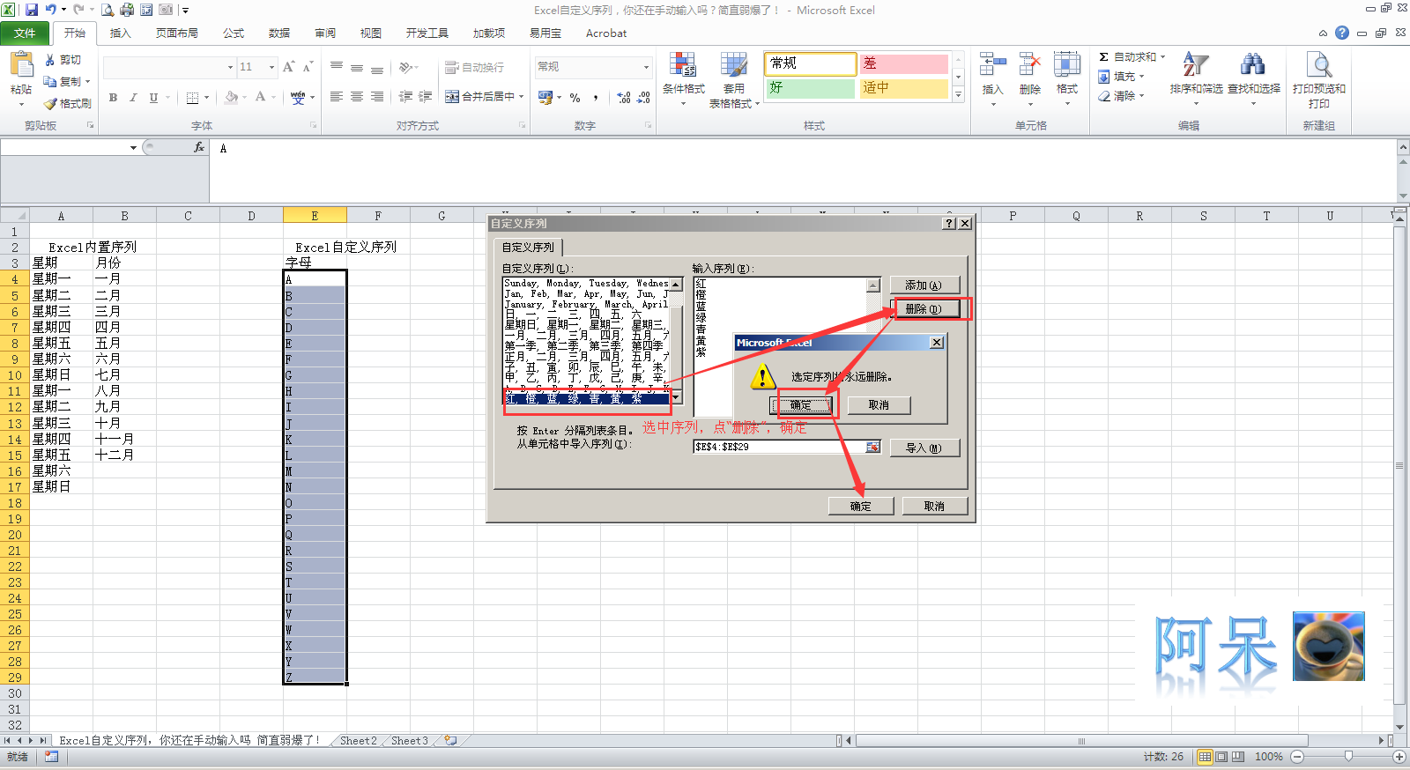The width and height of the screenshot is (1410, 770).
Task: Click the range selector icon beside $E$4:$E$29
Action: click(x=872, y=447)
